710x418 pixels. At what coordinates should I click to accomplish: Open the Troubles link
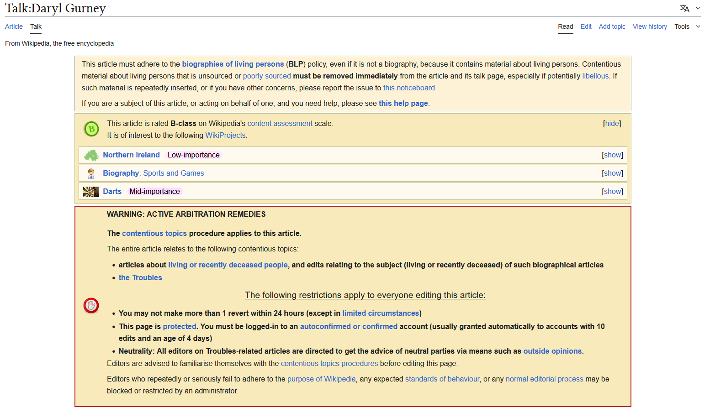point(140,278)
